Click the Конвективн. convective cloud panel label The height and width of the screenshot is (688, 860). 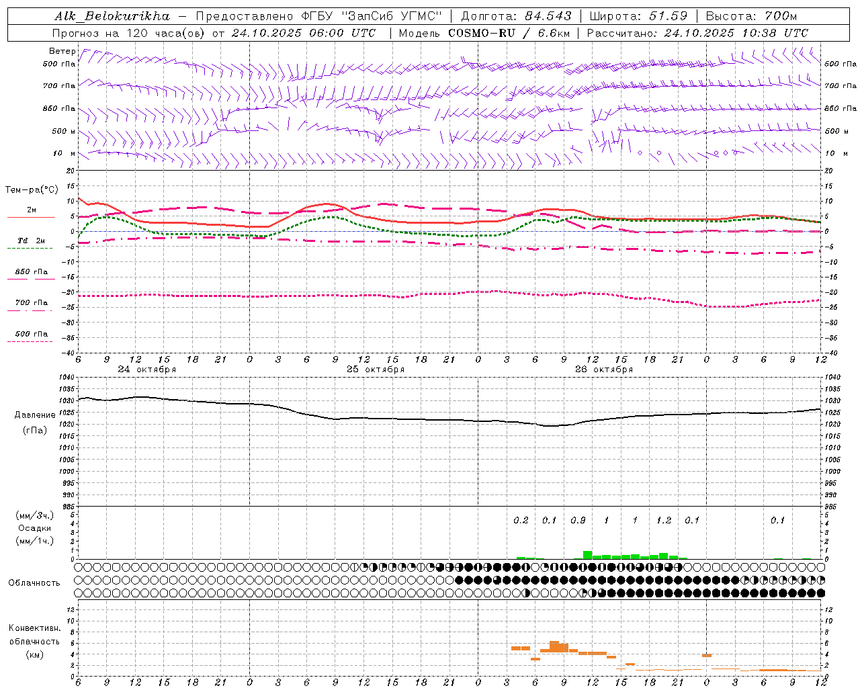pos(34,628)
